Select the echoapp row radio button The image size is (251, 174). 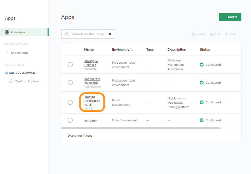70,120
